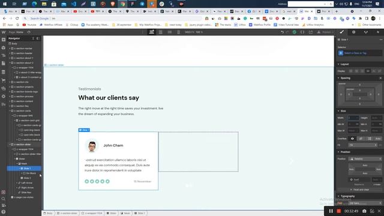Viewport: 384px width, 216px height.
Task: Click the share icon in top bar
Action: point(311,32)
